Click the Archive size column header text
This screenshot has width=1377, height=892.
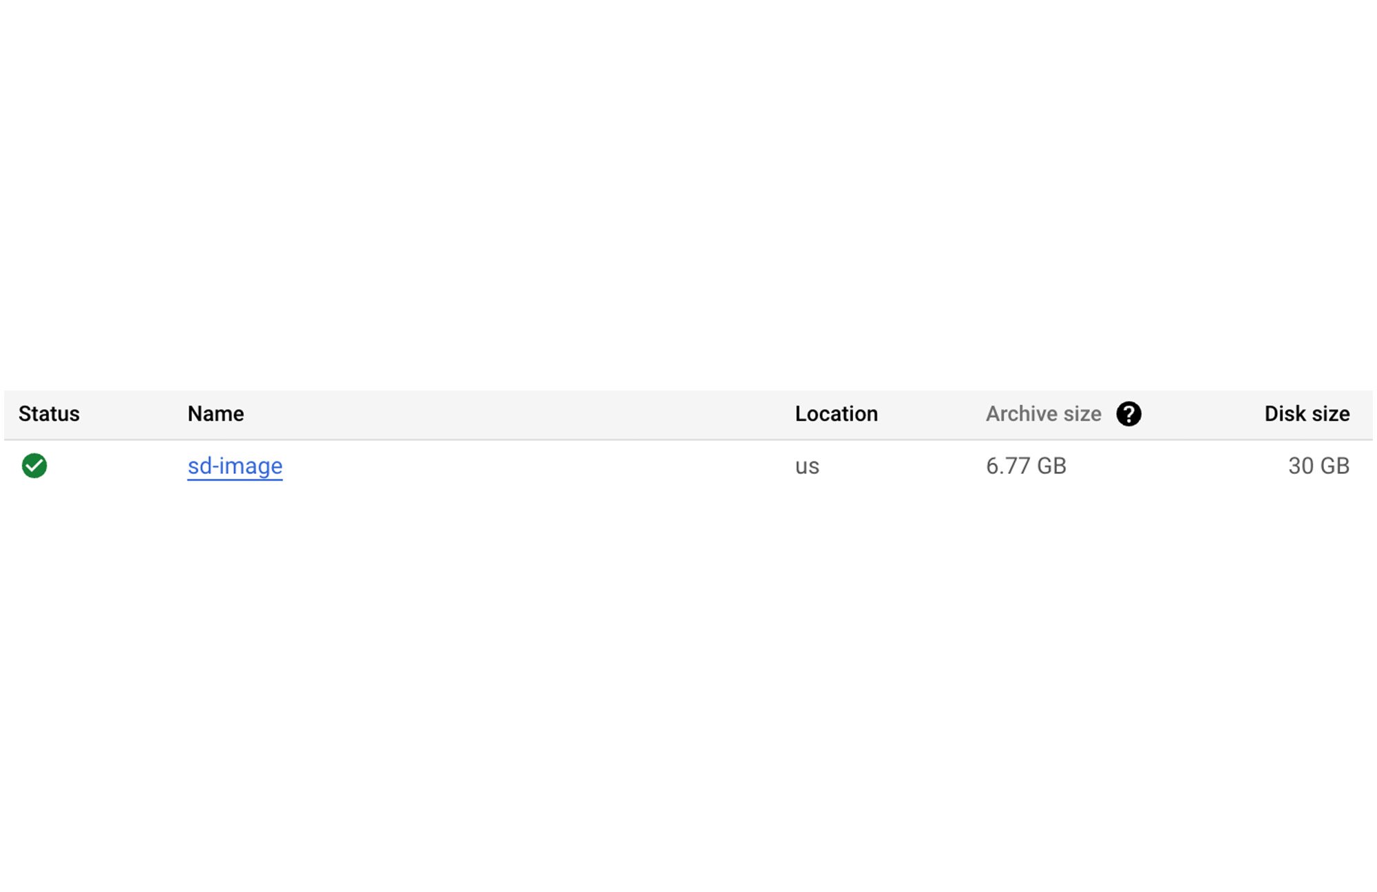click(x=1043, y=414)
